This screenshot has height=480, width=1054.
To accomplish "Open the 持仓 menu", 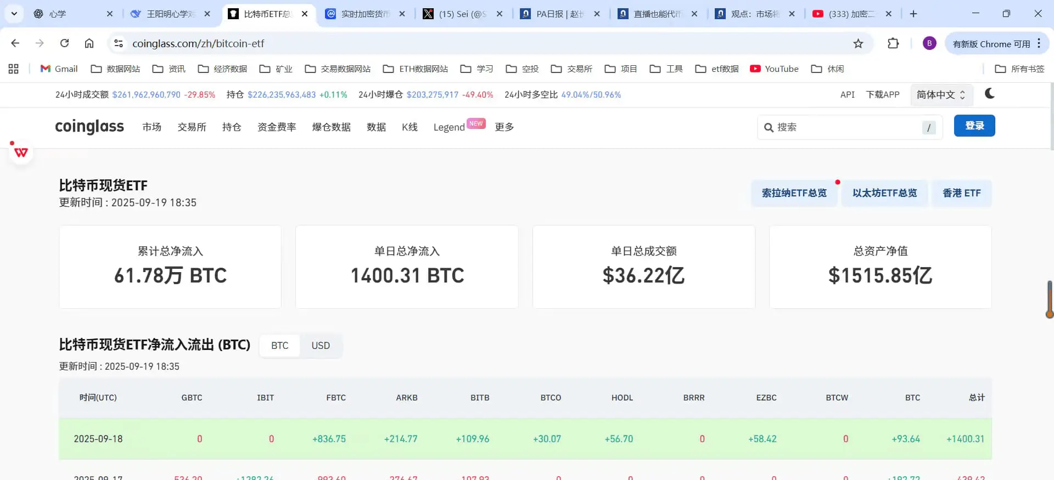I will tap(232, 127).
